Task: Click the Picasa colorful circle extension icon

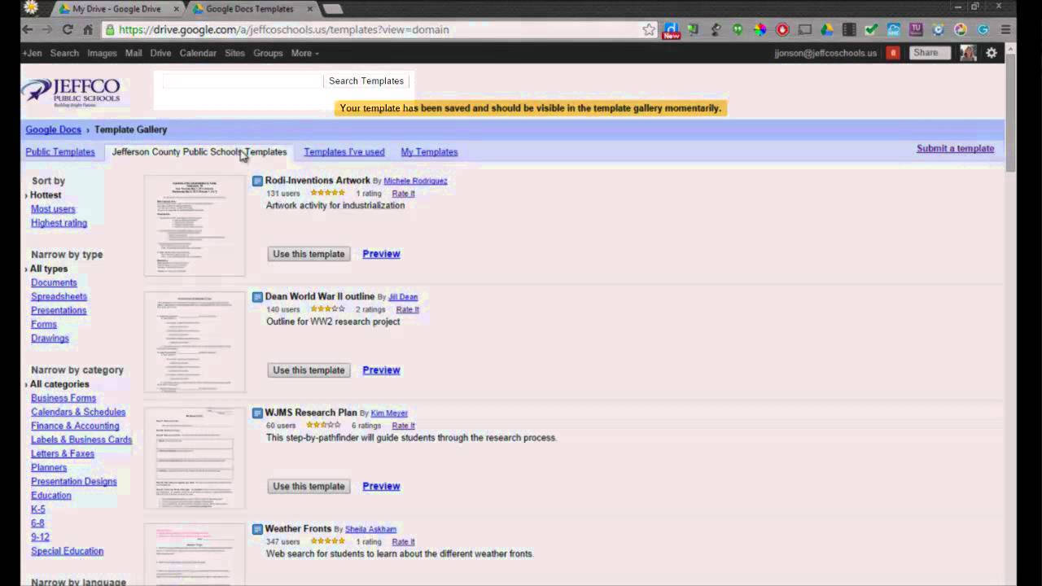Action: click(961, 29)
